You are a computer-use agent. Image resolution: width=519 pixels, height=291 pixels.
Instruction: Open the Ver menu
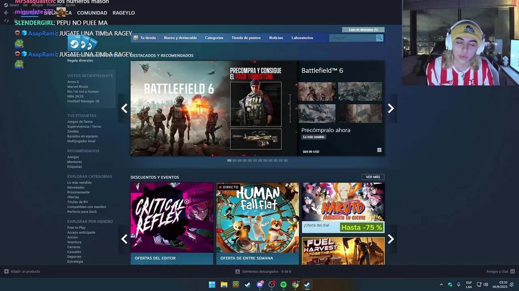[25, 5]
